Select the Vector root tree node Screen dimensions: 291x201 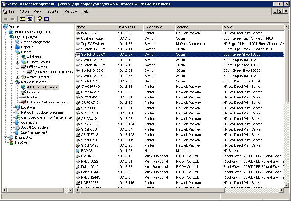pos(14,27)
